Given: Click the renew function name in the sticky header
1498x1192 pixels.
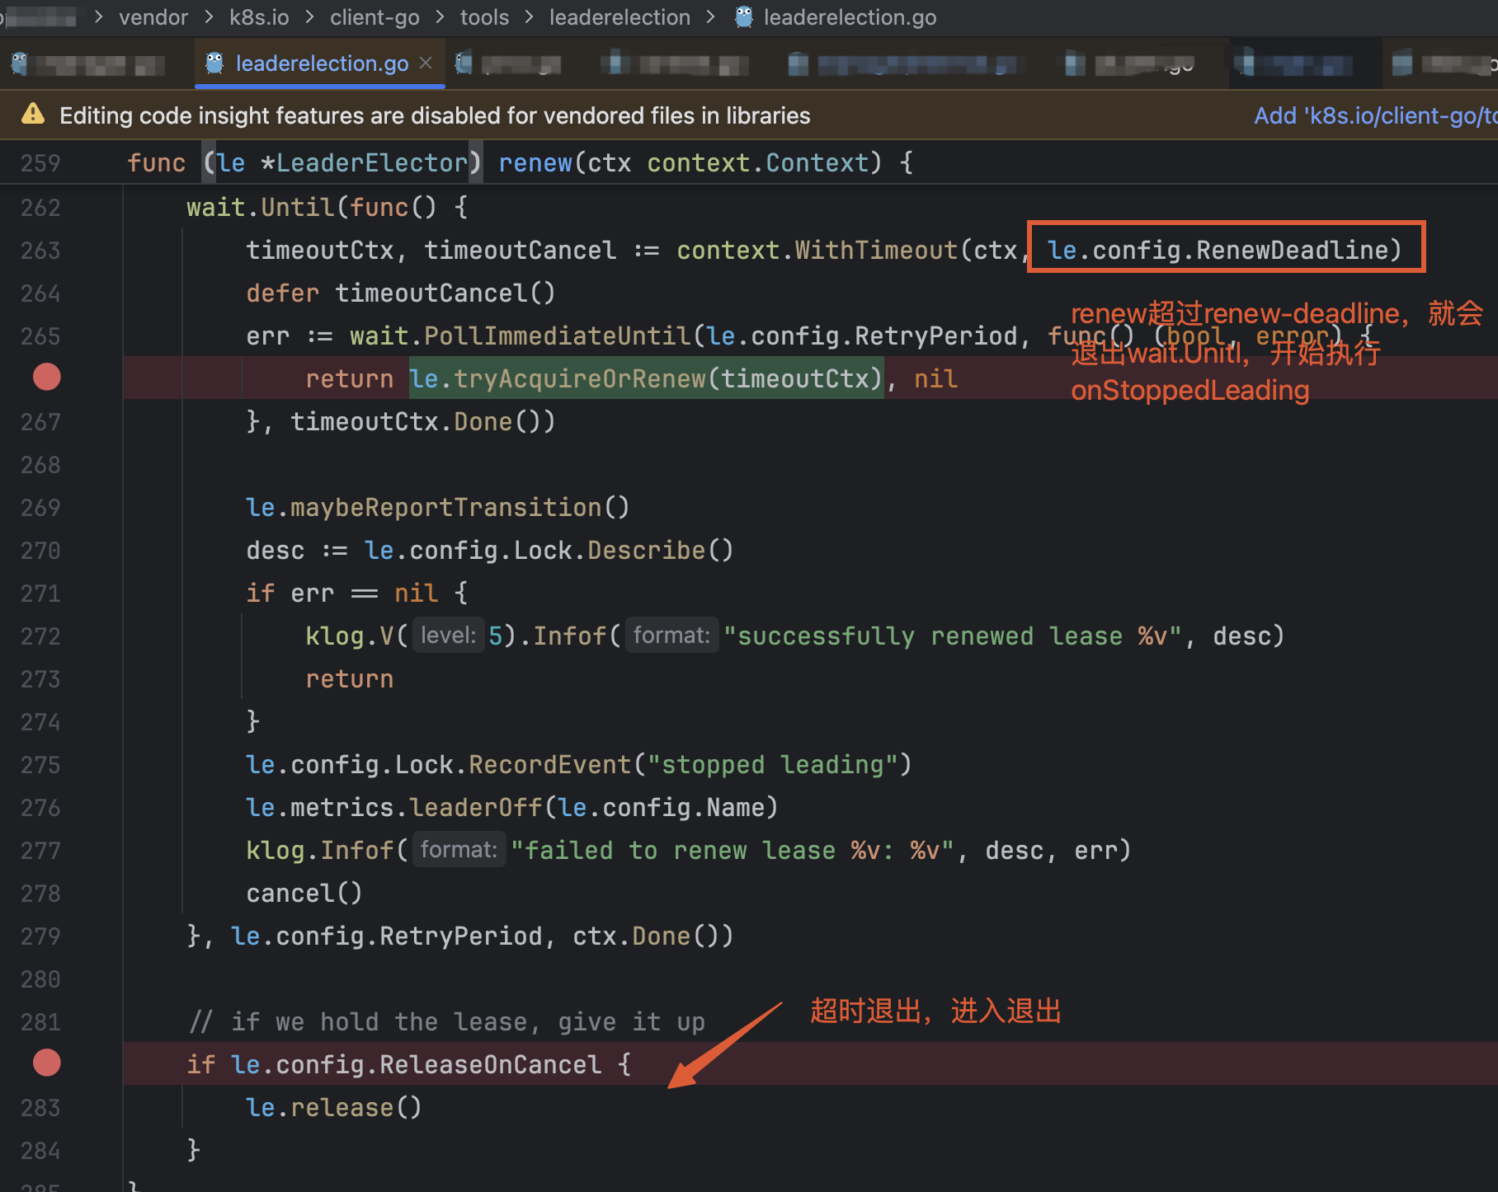Looking at the screenshot, I should pyautogui.click(x=535, y=163).
